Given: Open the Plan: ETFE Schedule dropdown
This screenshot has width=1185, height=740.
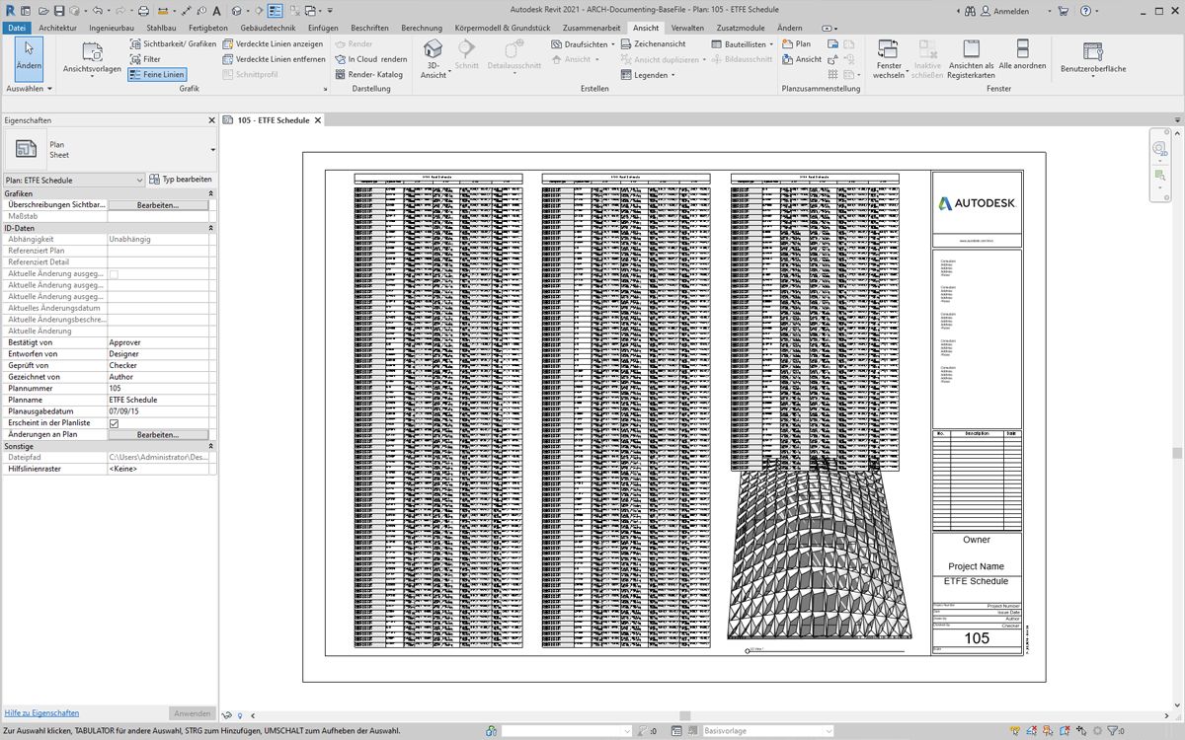Looking at the screenshot, I should pyautogui.click(x=74, y=180).
